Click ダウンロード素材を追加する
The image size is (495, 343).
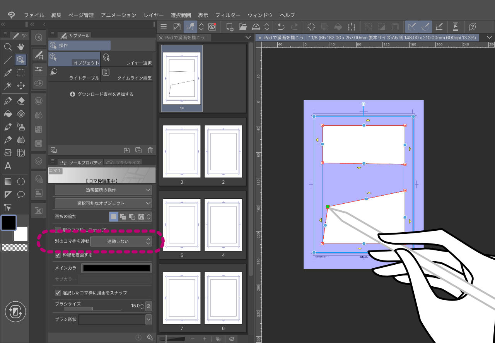click(x=102, y=94)
